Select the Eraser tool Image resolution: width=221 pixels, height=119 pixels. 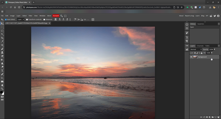click(x=2, y=56)
